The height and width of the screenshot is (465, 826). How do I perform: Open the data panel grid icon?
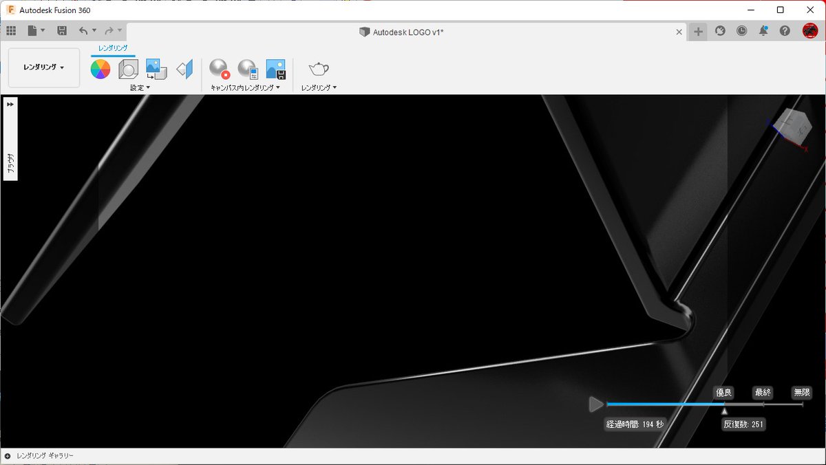(11, 30)
